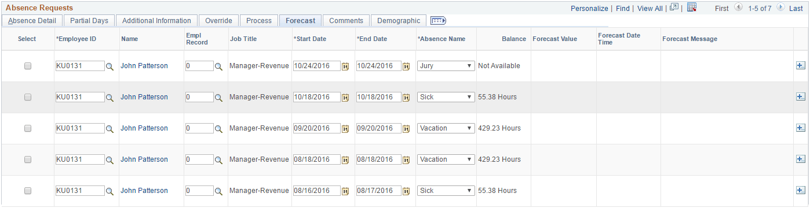This screenshot has width=810, height=208.
Task: Open Absence Name dropdown for 08/16/2016 Sick
Action: click(x=446, y=191)
